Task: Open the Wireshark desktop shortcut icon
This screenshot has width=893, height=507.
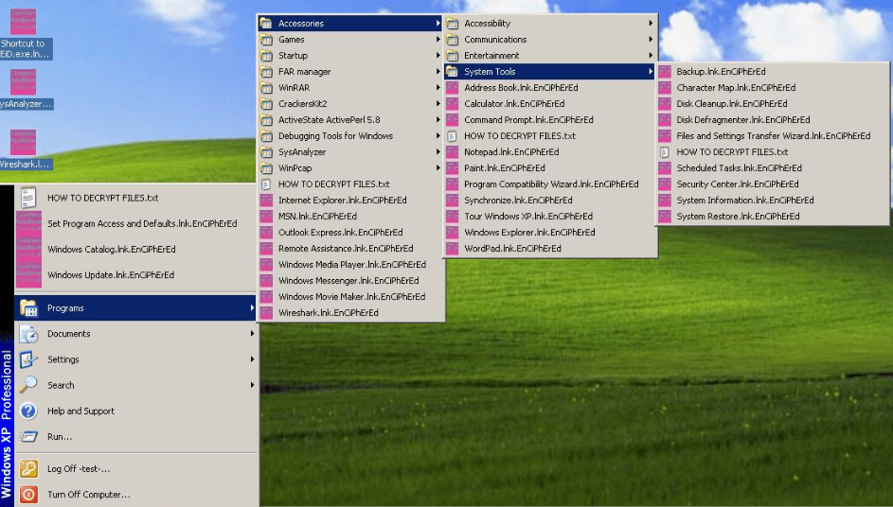Action: click(23, 142)
